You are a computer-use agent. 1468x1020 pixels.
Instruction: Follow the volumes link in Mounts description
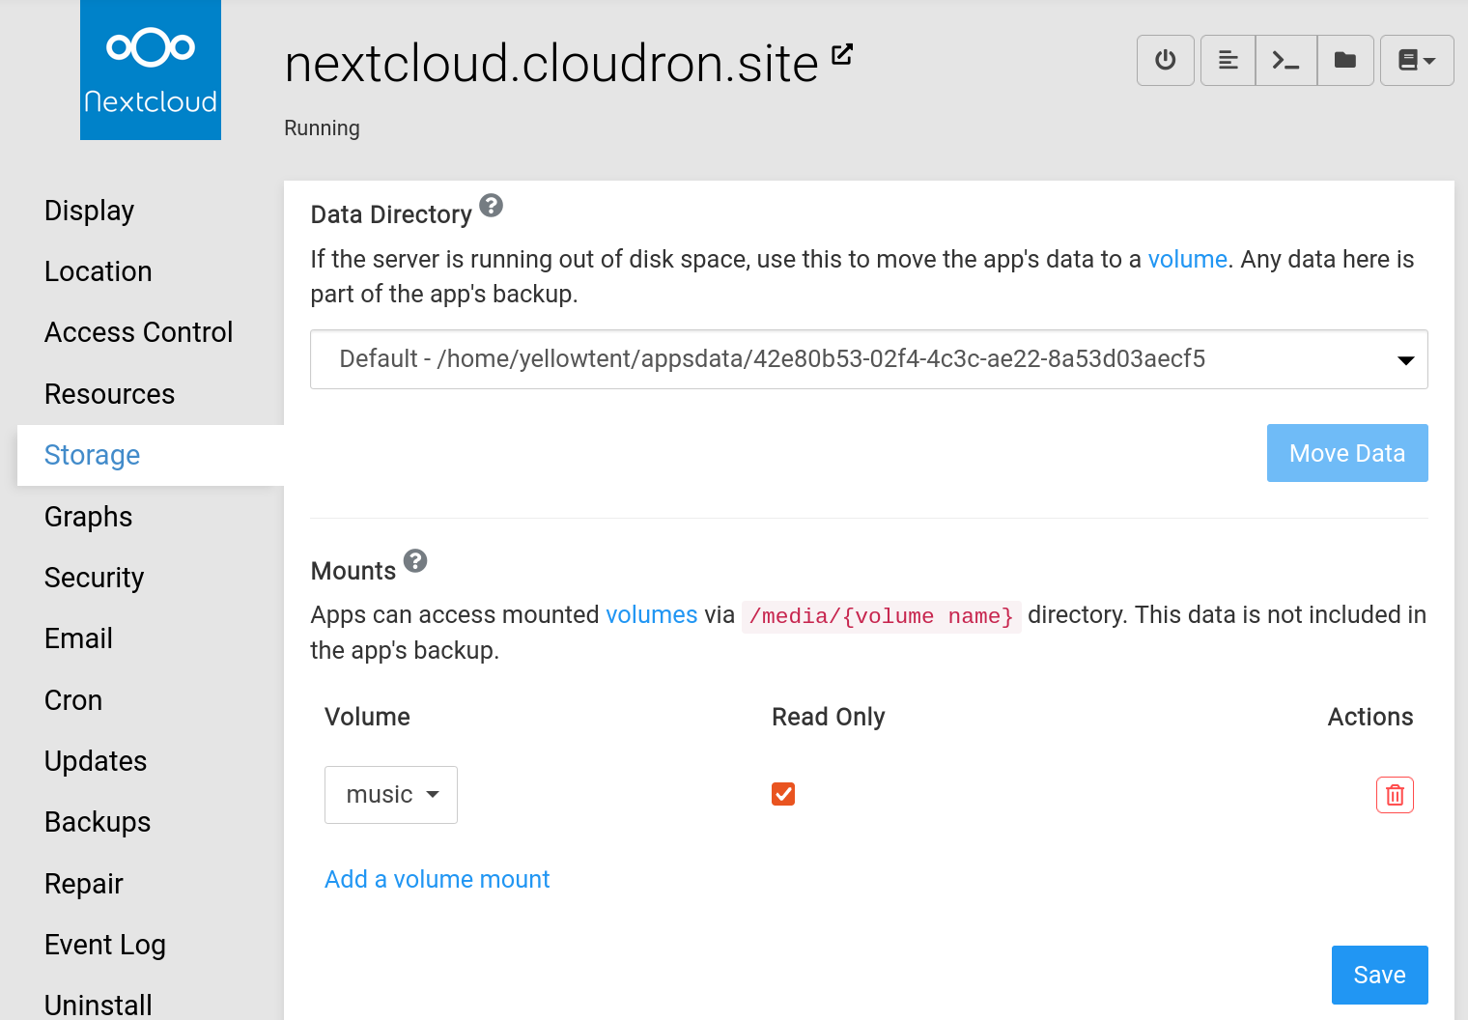pyautogui.click(x=651, y=615)
